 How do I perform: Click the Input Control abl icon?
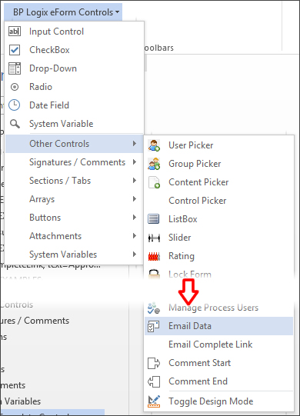tap(15, 32)
